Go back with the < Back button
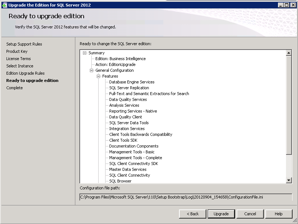This screenshot has width=298, height=224. (192, 214)
